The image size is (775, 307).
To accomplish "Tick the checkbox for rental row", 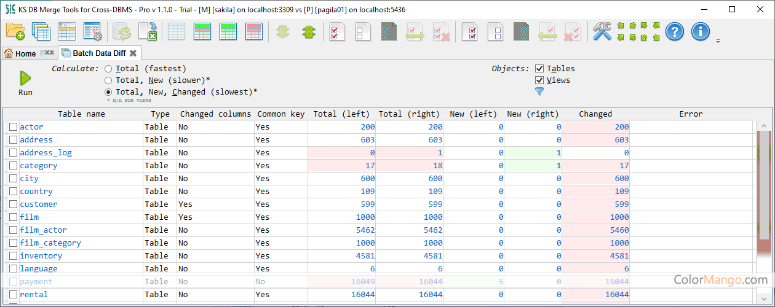I will [13, 294].
